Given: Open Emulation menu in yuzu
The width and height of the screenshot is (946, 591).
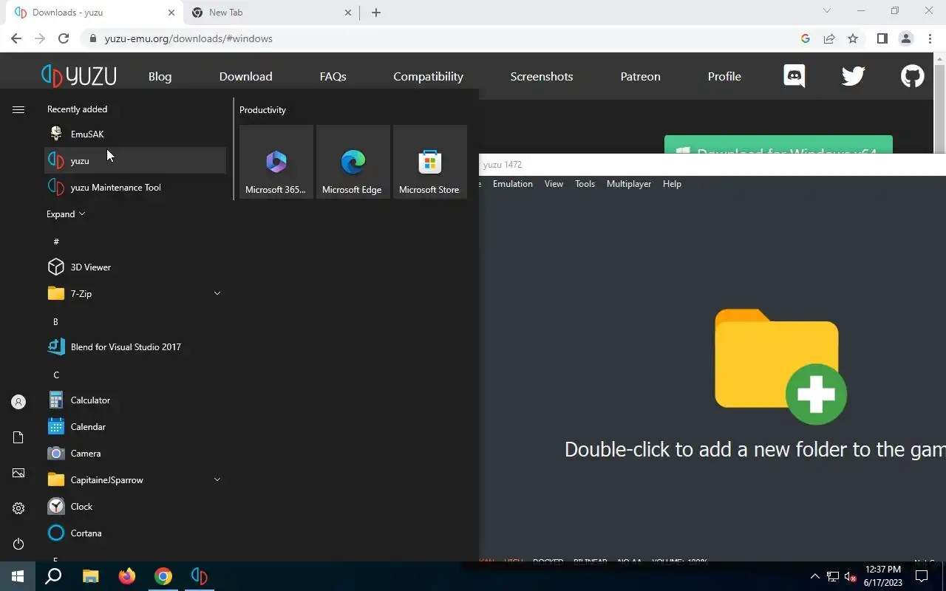Looking at the screenshot, I should (513, 184).
